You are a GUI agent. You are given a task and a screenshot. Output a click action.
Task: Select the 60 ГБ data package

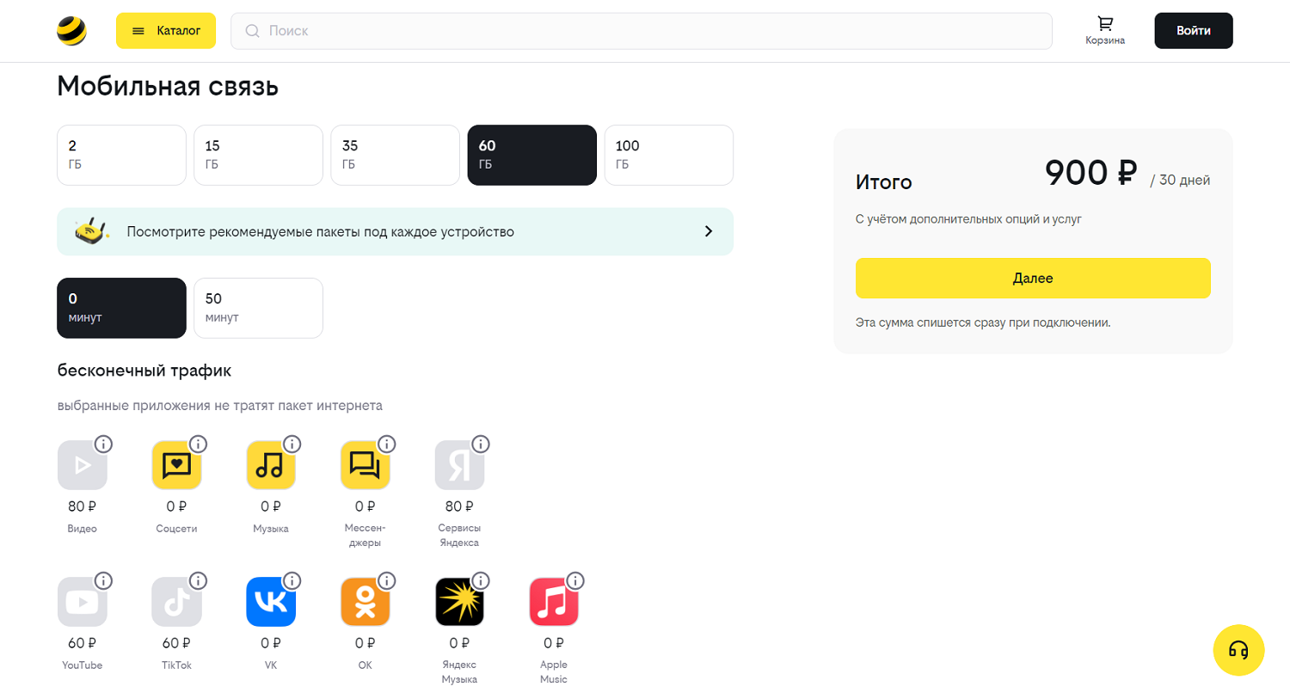point(531,155)
